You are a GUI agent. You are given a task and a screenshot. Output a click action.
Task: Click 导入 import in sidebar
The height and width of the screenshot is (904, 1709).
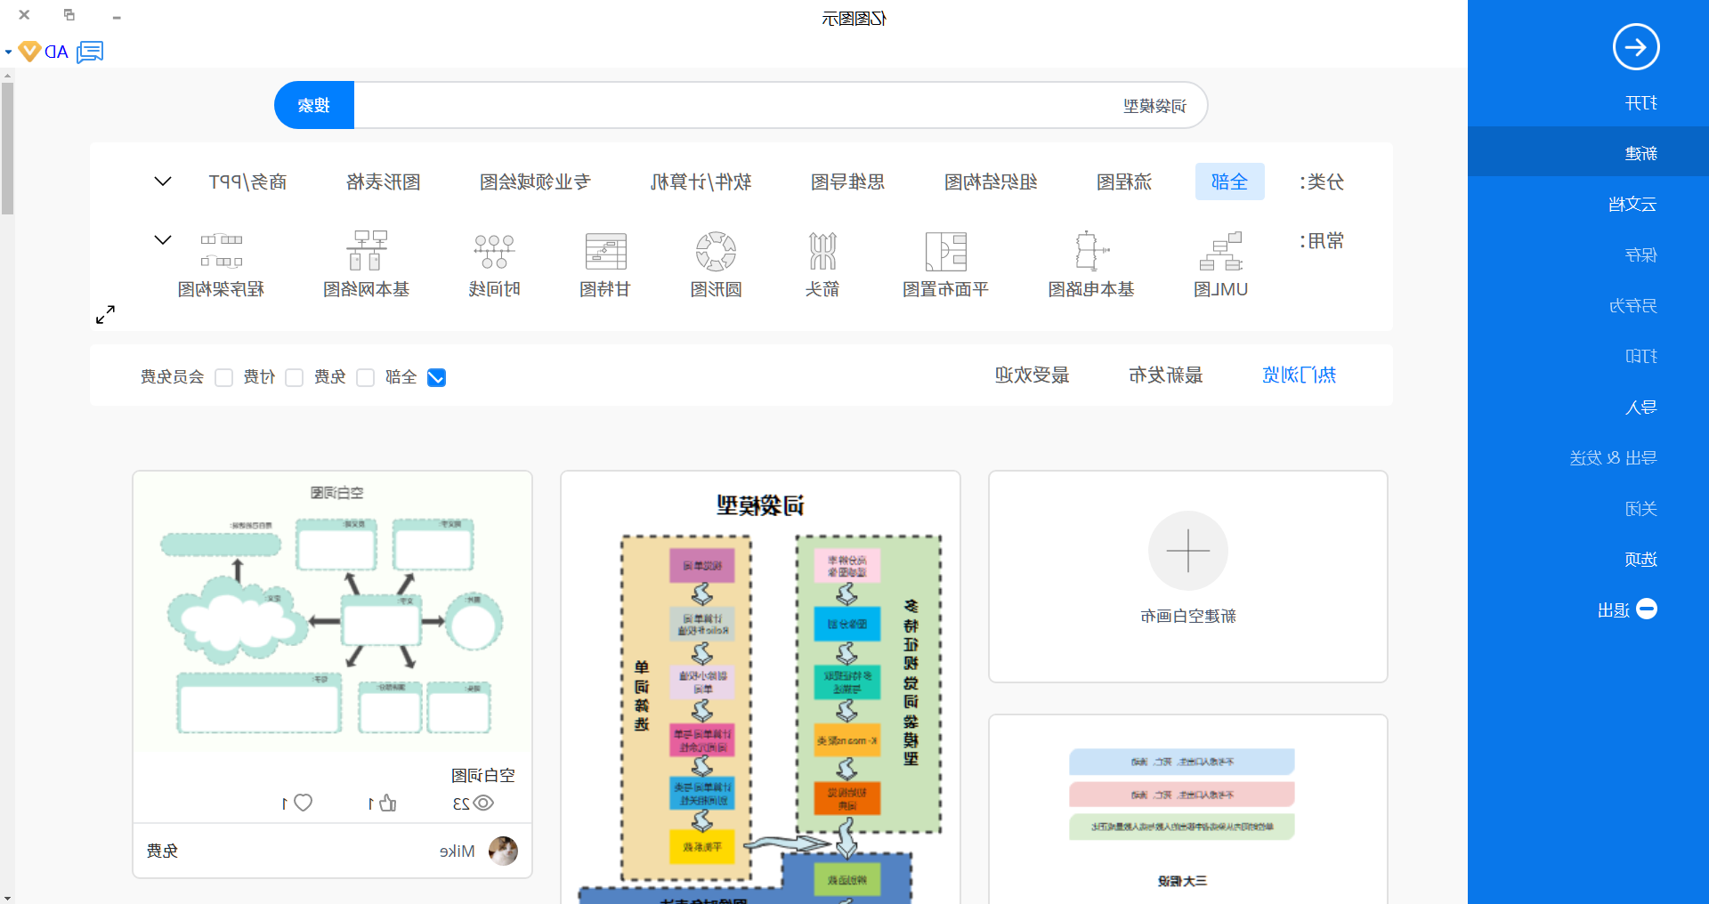tap(1640, 407)
